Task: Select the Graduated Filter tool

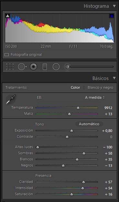Action: (x=45, y=66)
